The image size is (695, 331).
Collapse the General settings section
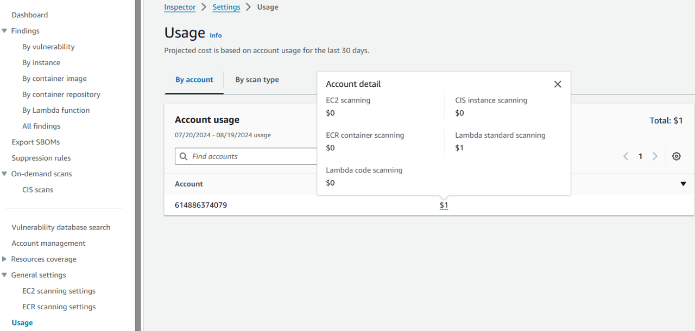point(4,275)
